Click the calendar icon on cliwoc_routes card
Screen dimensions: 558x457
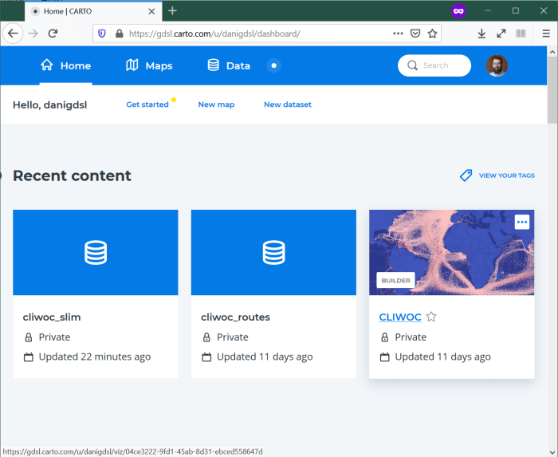206,357
